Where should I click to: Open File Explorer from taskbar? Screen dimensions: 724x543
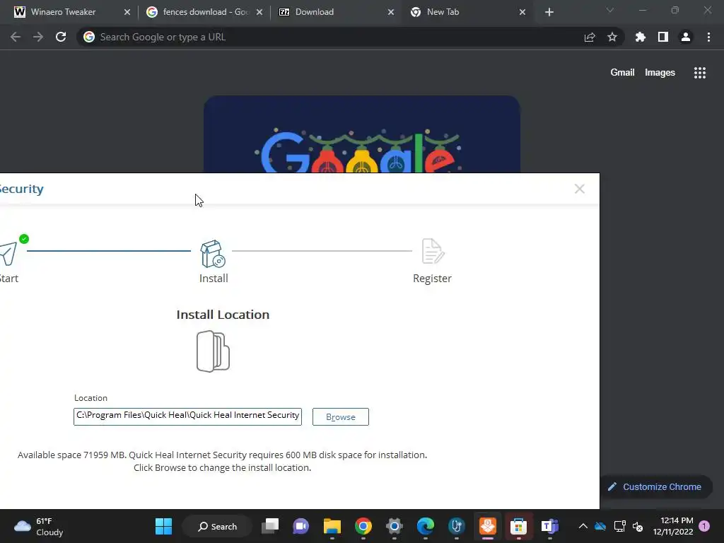pos(332,526)
